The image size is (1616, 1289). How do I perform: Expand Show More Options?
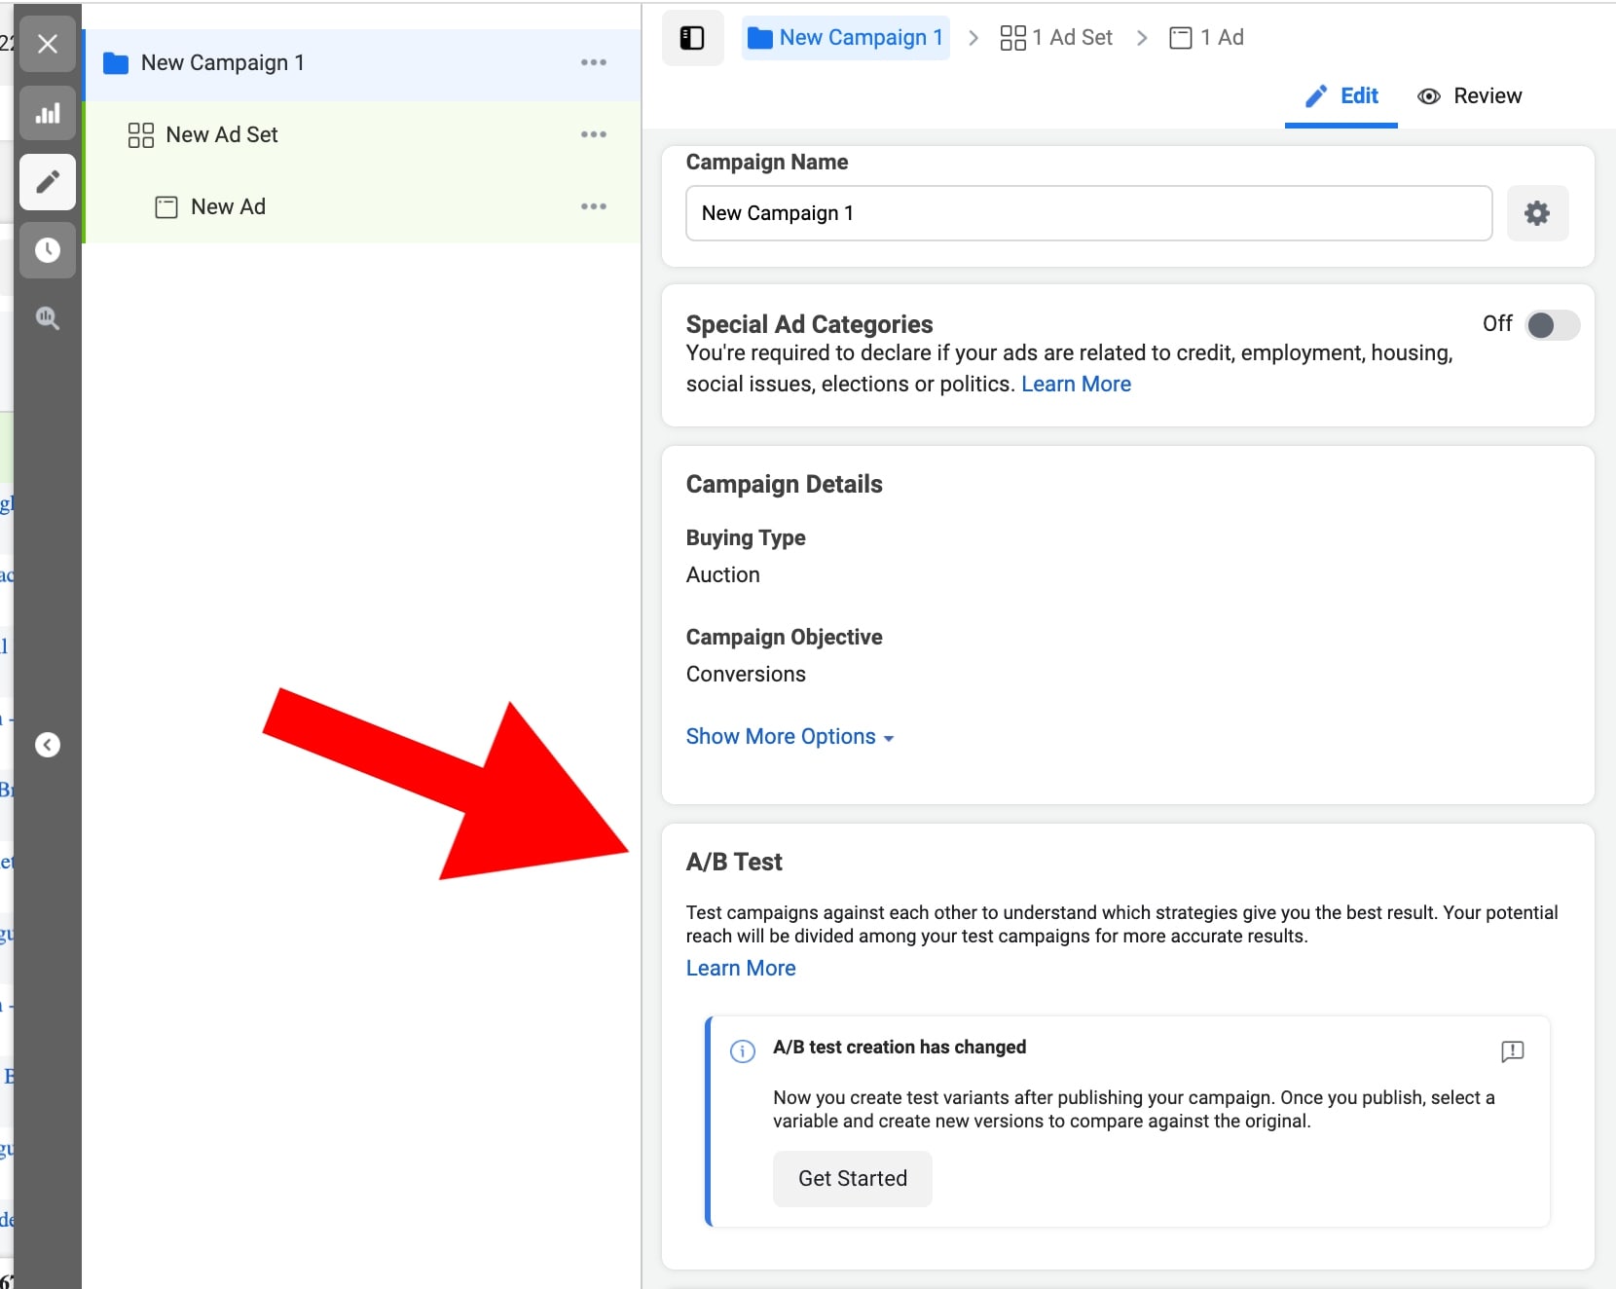tap(790, 737)
